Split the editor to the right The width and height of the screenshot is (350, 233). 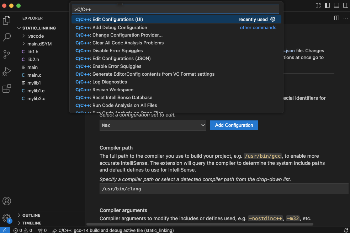coord(336,18)
